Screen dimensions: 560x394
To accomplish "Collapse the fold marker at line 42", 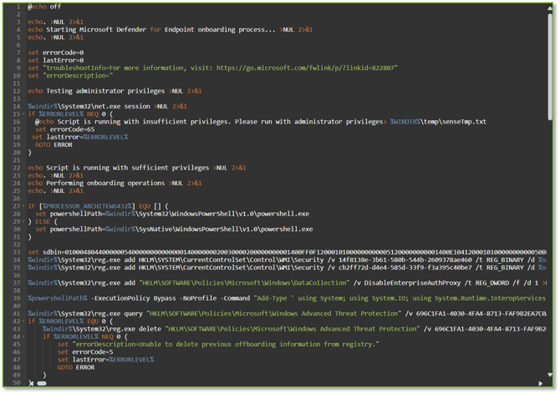I will click(x=23, y=321).
